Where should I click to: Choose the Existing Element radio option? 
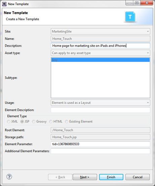(67, 121)
